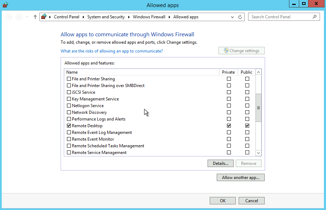
Task: Click the search magnifier icon
Action: [315, 17]
